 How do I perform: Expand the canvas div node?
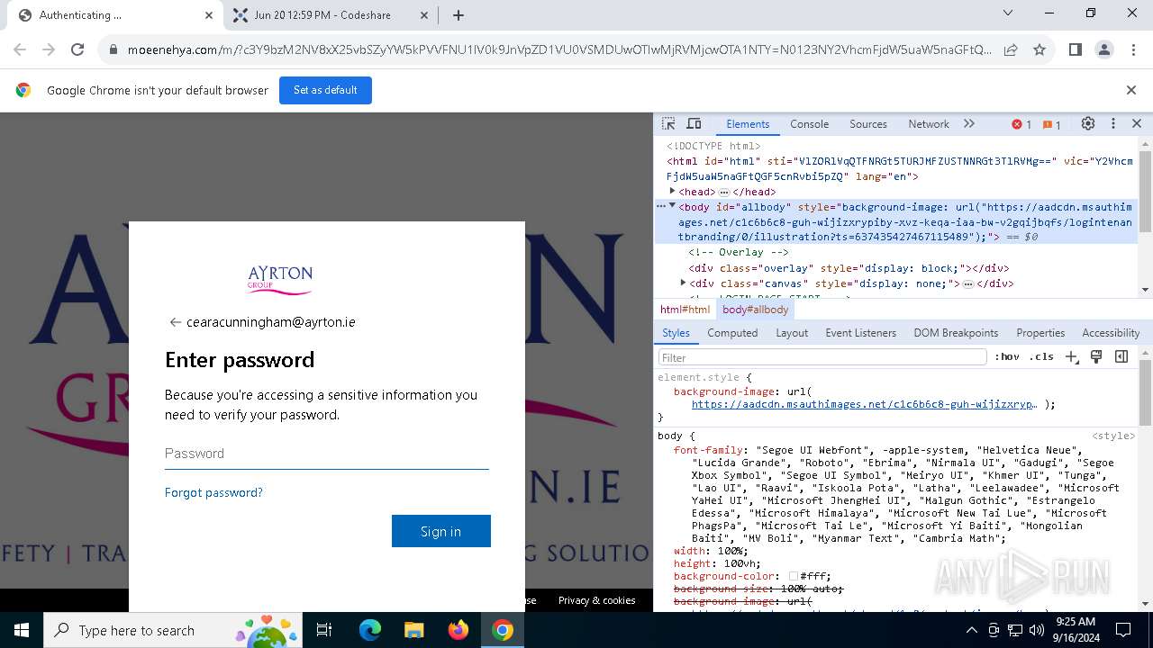tap(683, 283)
